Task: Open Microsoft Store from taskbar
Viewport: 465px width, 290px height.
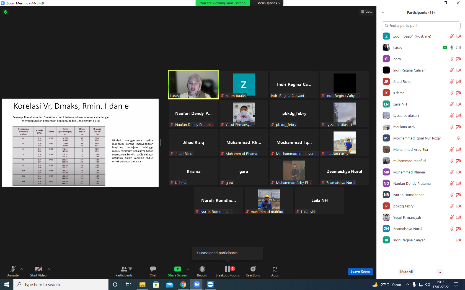Action: pos(156,284)
